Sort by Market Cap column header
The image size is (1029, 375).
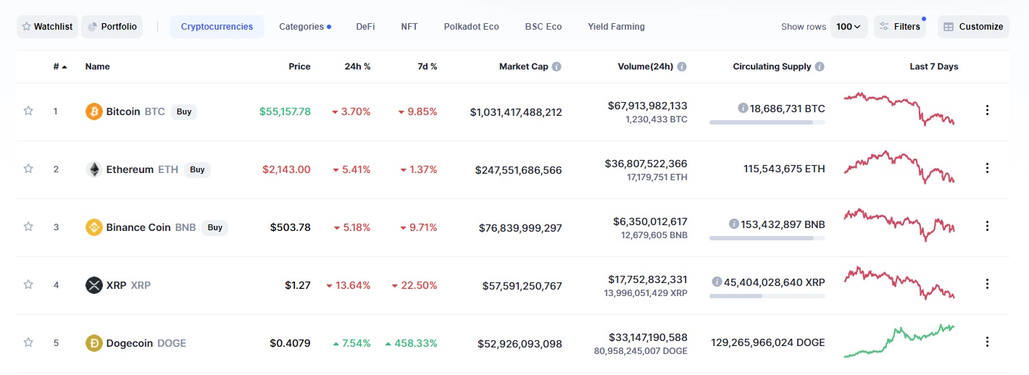click(523, 67)
